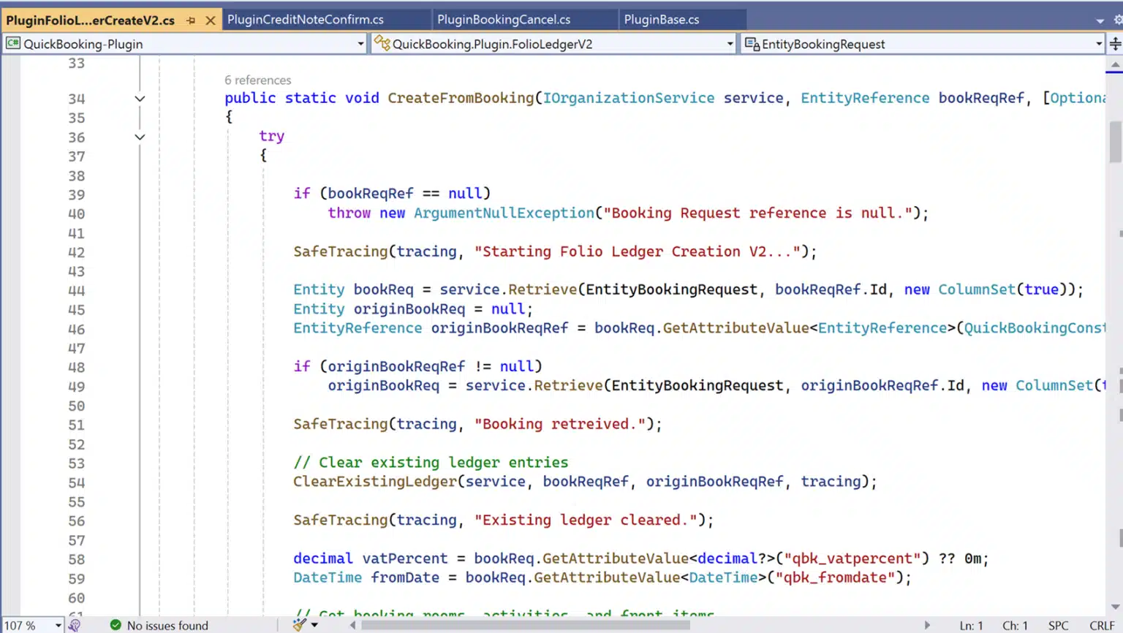Collapse the try block at line 36

pyautogui.click(x=139, y=138)
